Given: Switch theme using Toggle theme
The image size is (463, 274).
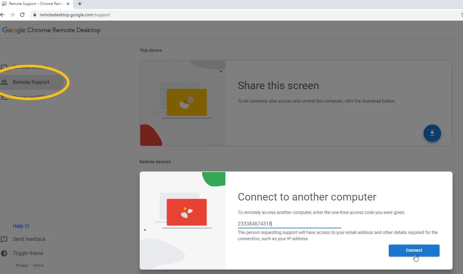Looking at the screenshot, I should [x=28, y=253].
